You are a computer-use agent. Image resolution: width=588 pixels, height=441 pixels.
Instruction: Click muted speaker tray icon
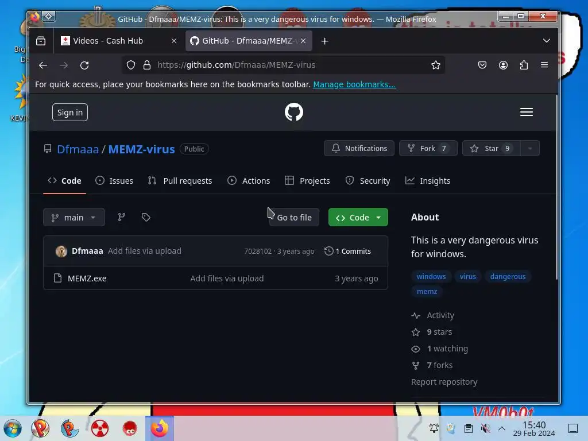tap(486, 428)
